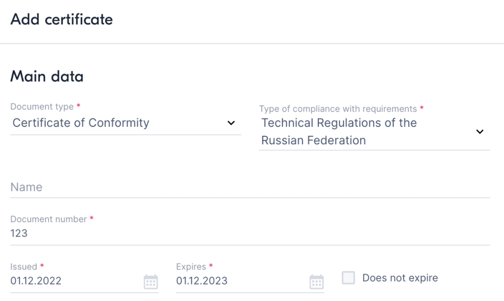This screenshot has width=504, height=301.
Task: Click 'Technical Regulations of the Russian Federation' value
Action: (339, 132)
